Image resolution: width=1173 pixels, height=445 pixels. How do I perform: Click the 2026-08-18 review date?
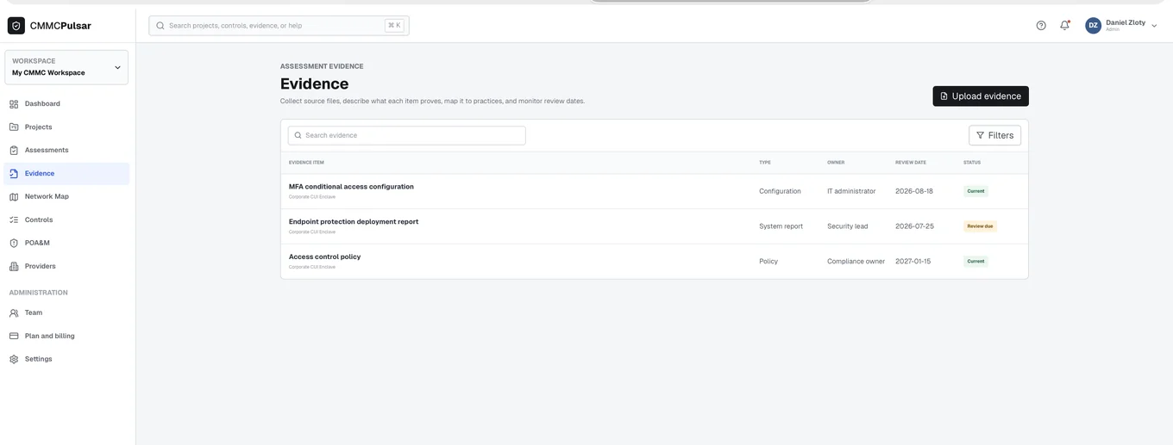[914, 191]
